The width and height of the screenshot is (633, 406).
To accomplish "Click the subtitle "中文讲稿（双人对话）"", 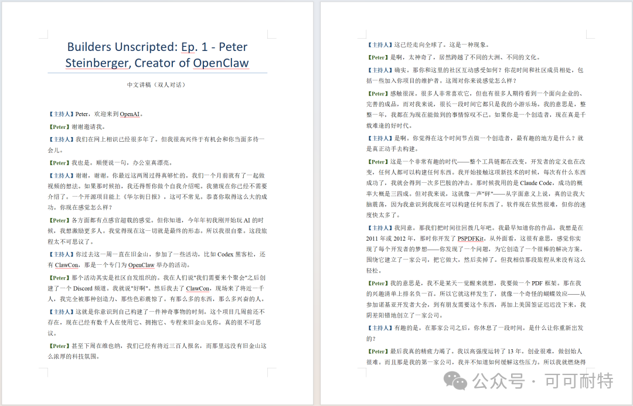I will [x=157, y=85].
